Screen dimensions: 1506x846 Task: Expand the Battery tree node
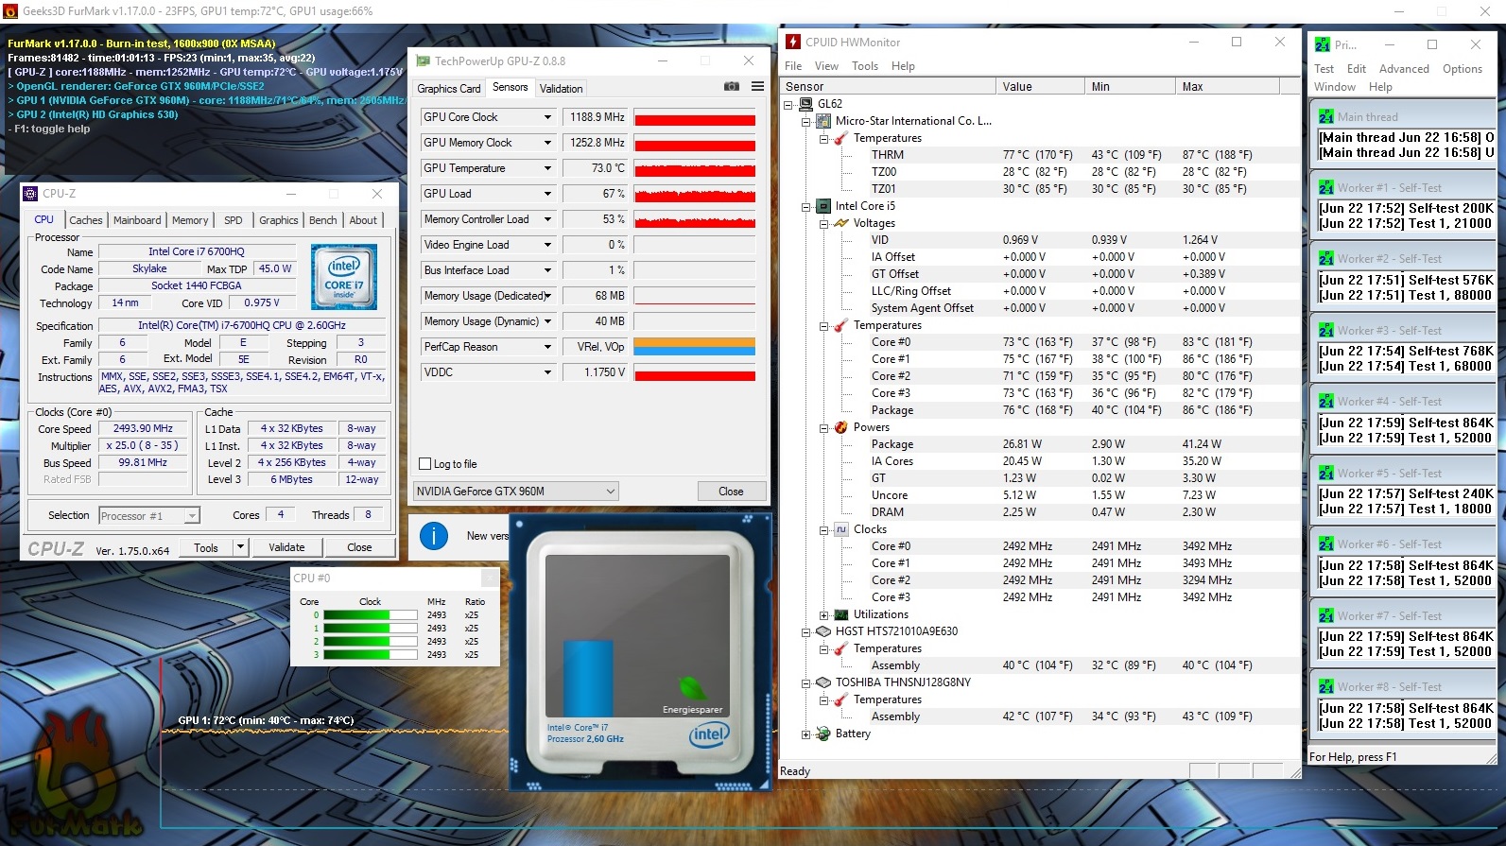point(805,734)
